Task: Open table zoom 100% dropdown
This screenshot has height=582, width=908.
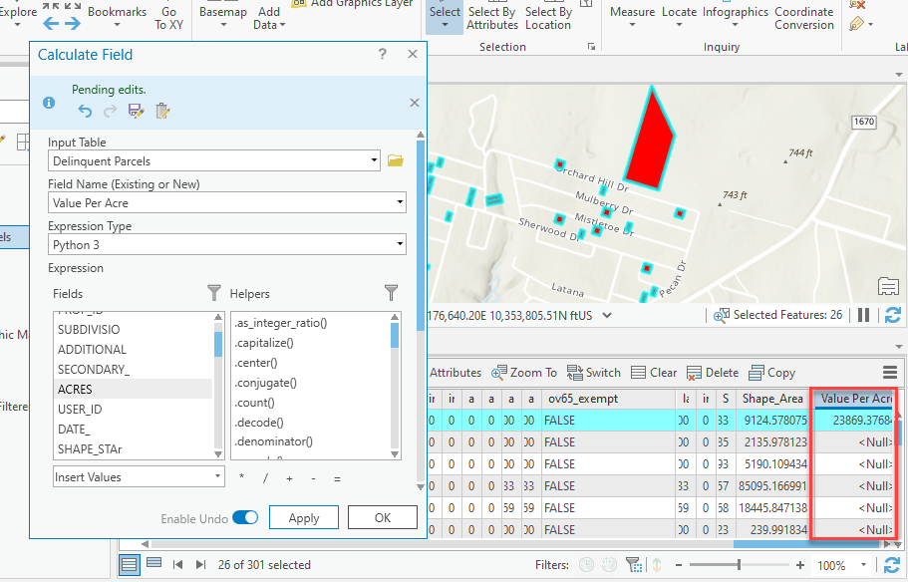Action: pos(863,565)
